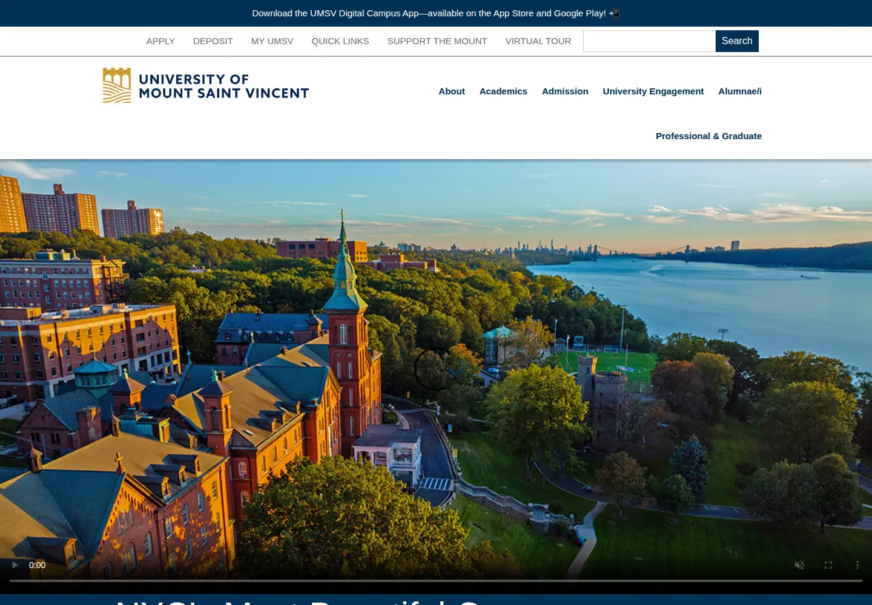Focus the site search input field
Screen dimensions: 872x605
(x=649, y=41)
